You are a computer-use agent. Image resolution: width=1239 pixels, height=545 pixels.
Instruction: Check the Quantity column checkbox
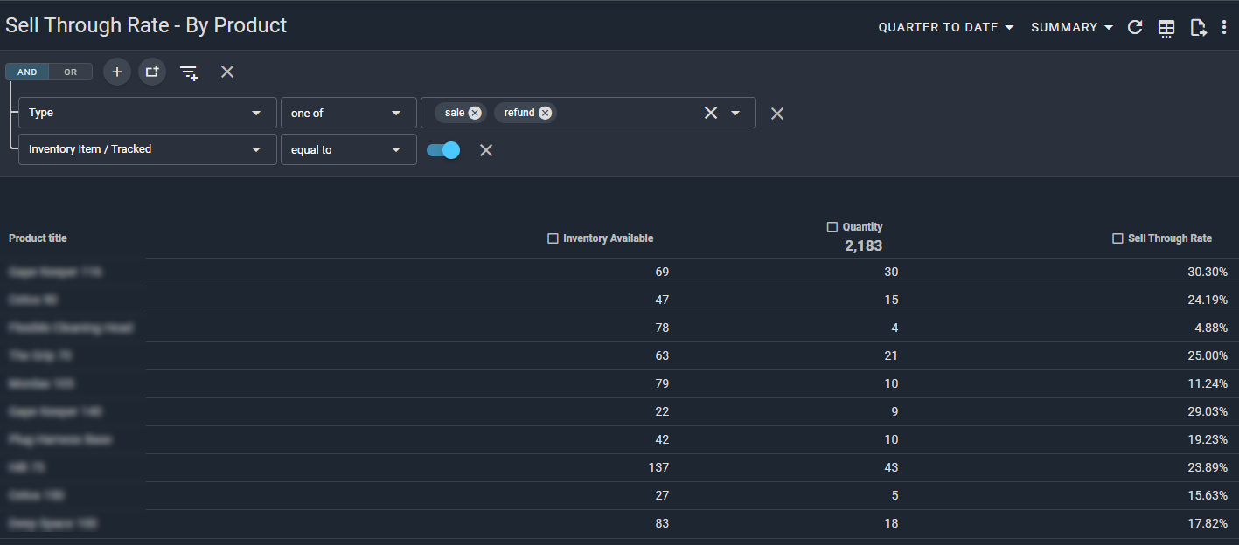coord(832,227)
